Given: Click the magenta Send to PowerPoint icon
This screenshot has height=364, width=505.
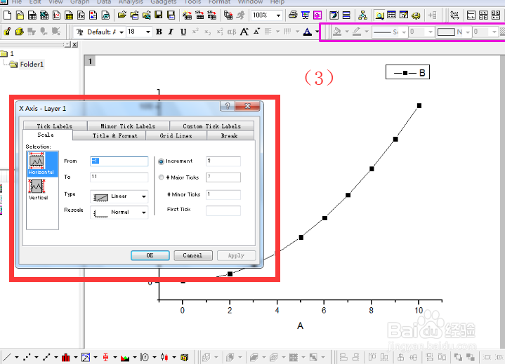Looking at the screenshot, I should click(317, 15).
